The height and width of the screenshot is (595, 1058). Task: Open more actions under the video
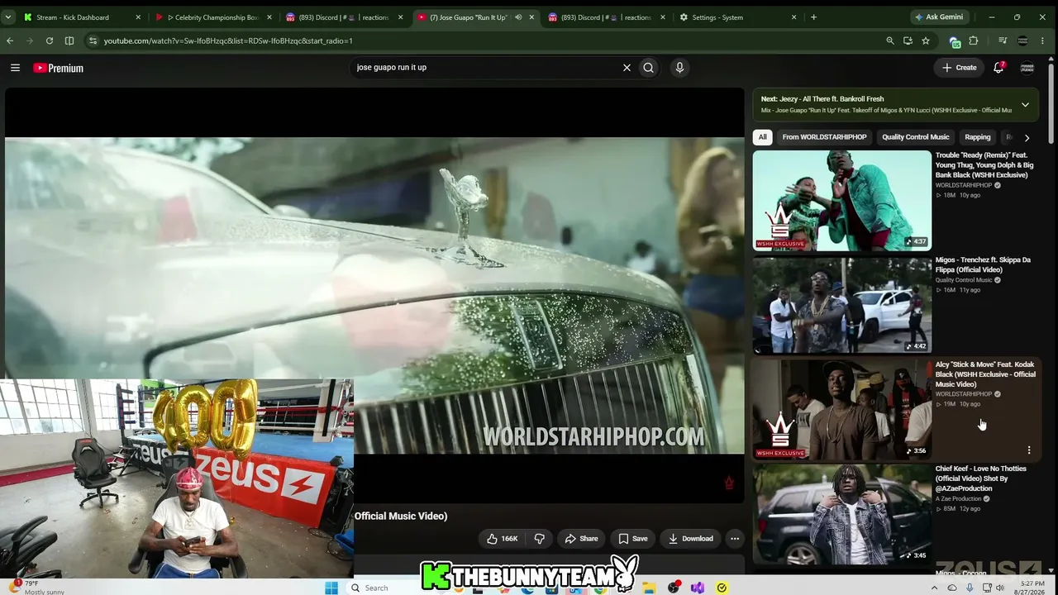point(735,539)
